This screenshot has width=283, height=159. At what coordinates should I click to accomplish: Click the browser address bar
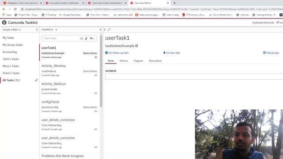pos(153,9)
